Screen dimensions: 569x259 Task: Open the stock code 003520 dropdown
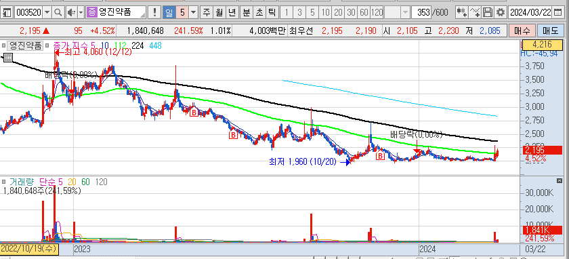pyautogui.click(x=47, y=13)
